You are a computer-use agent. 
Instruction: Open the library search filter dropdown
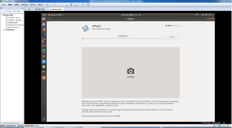[22, 11]
